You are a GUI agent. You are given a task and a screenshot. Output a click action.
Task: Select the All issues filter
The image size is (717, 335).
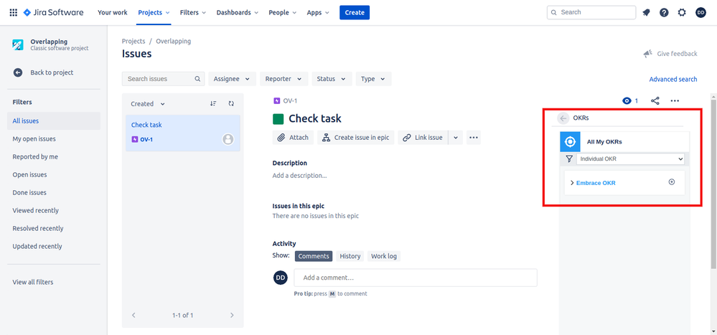[54, 121]
